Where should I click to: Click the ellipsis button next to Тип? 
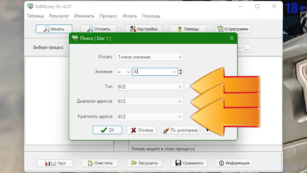click(x=187, y=87)
